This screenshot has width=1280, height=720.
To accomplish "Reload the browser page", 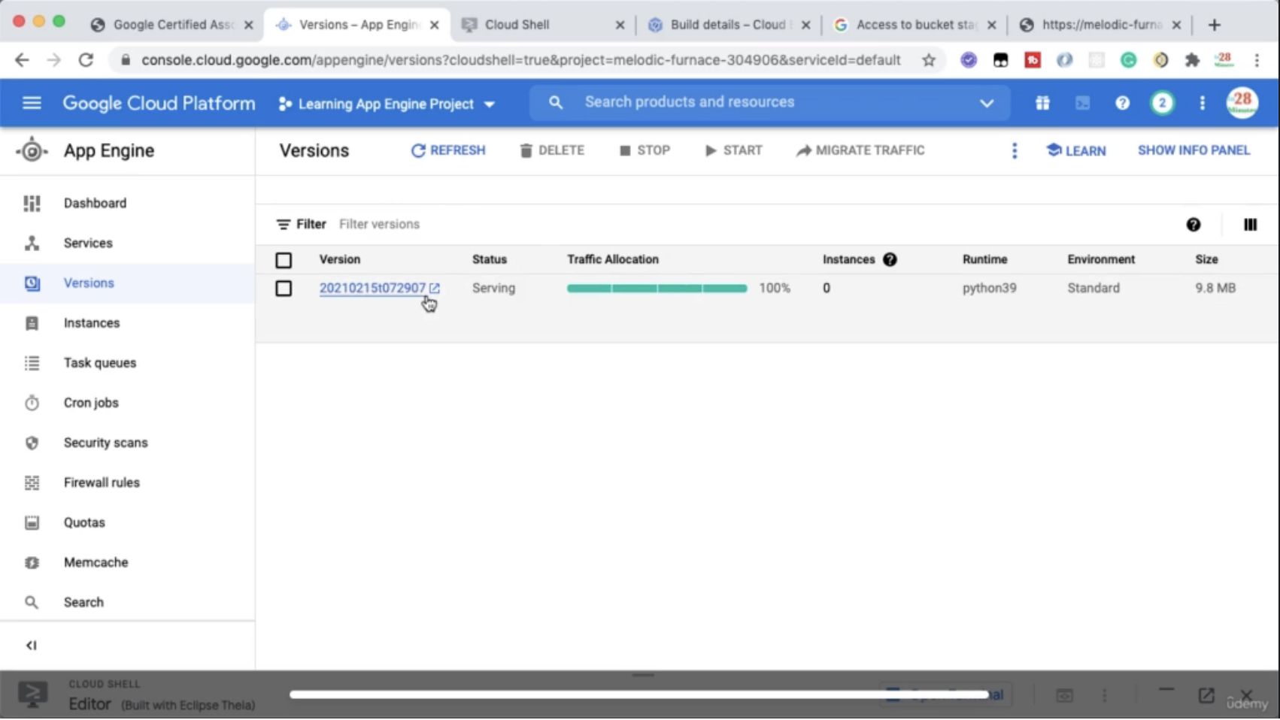I will [x=86, y=60].
